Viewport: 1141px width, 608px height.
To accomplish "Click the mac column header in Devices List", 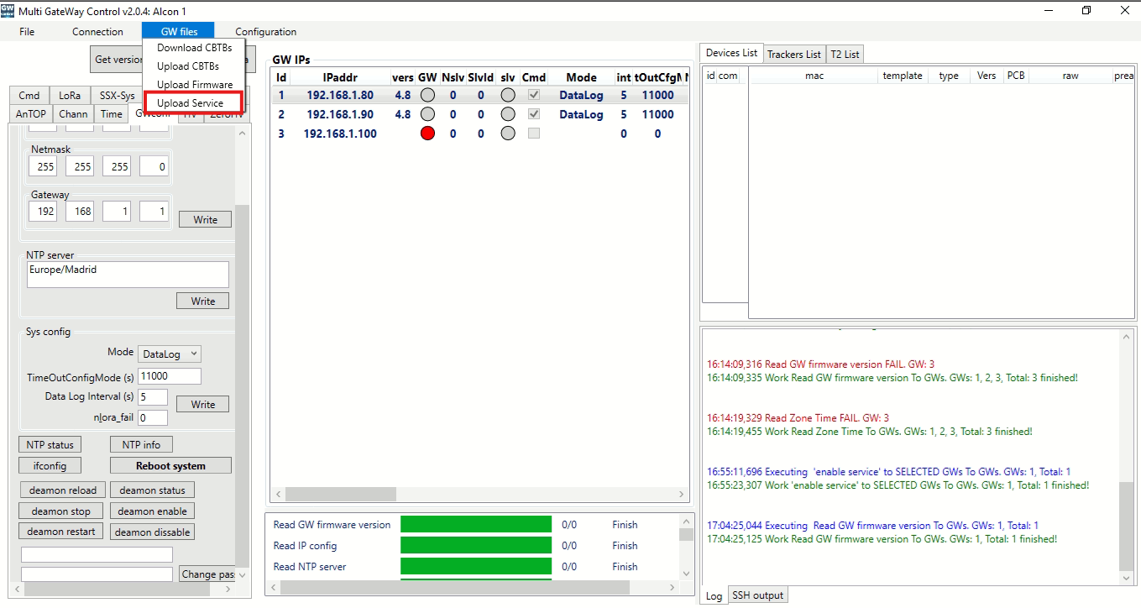I will [x=814, y=76].
